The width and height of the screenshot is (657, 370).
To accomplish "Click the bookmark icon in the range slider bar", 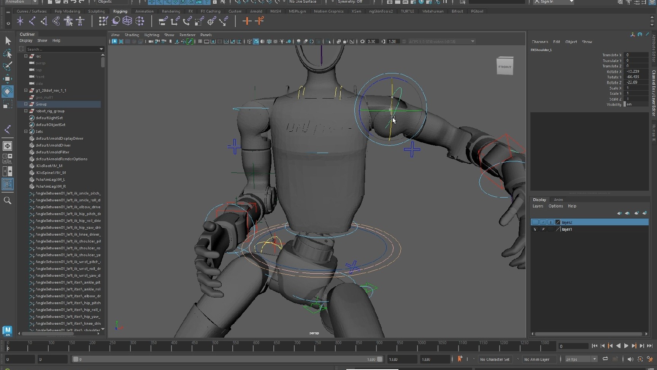I will pyautogui.click(x=460, y=359).
